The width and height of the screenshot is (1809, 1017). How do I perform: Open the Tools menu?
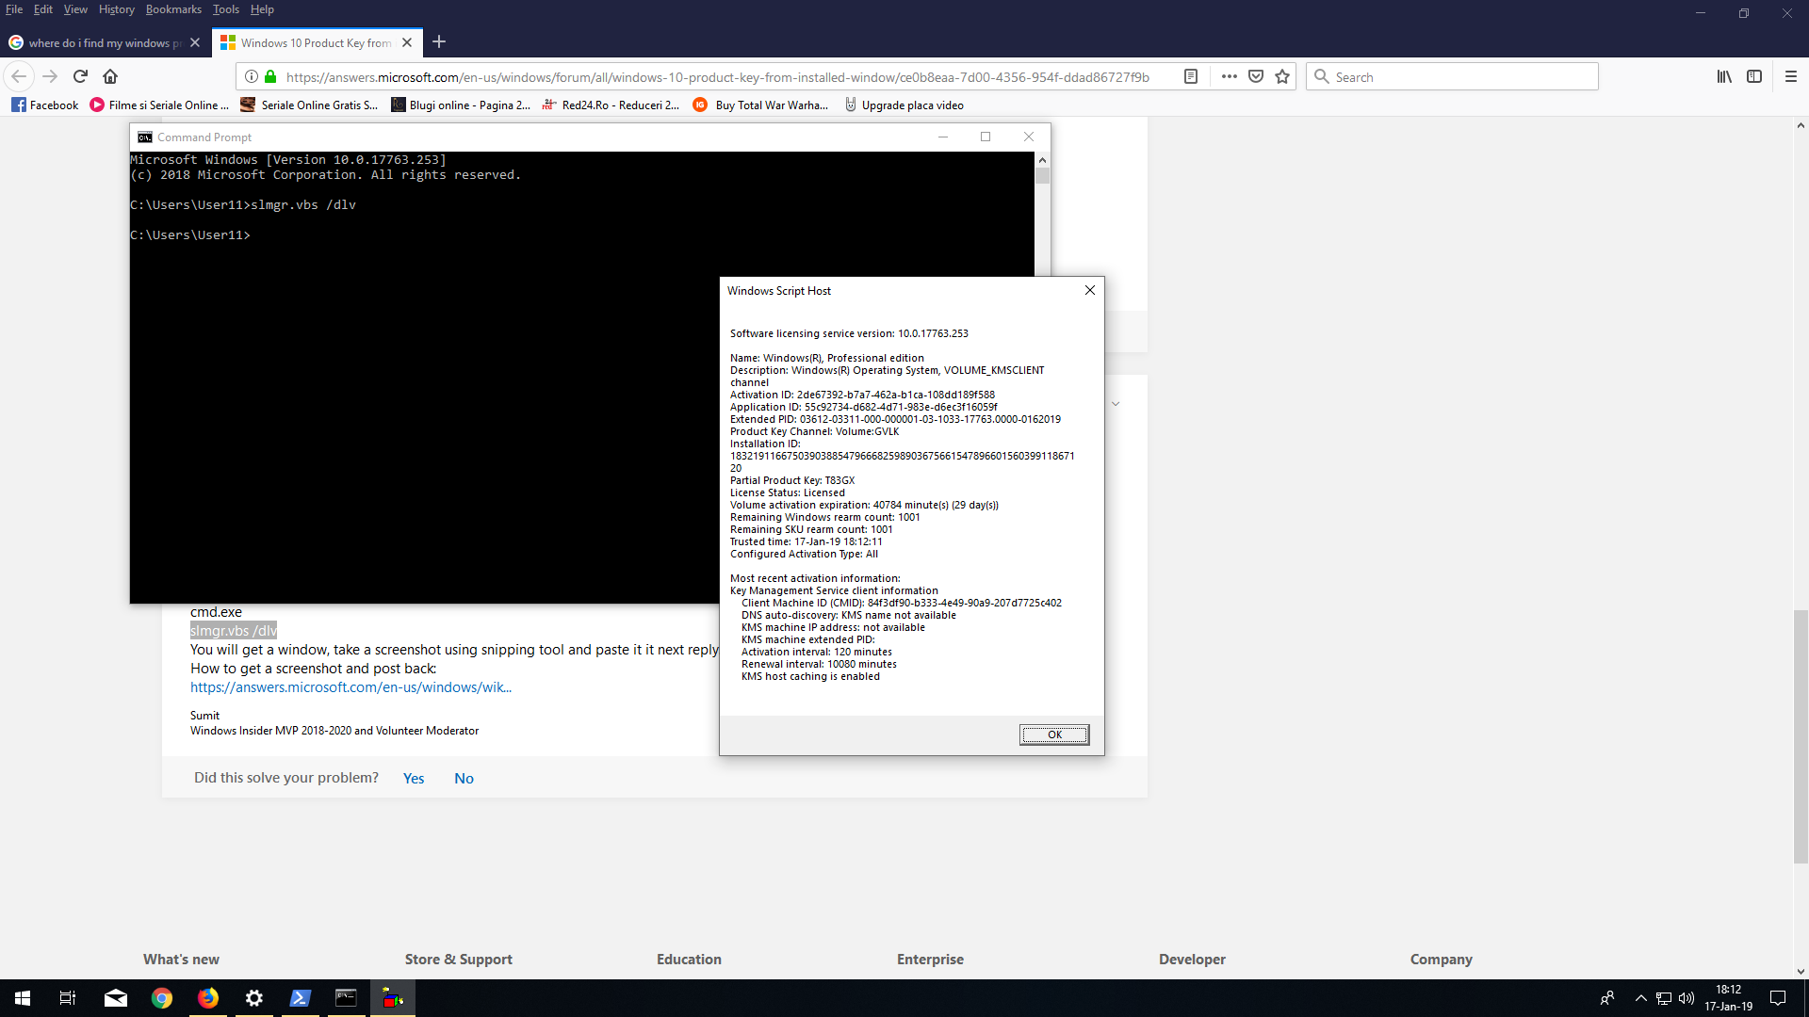click(226, 9)
